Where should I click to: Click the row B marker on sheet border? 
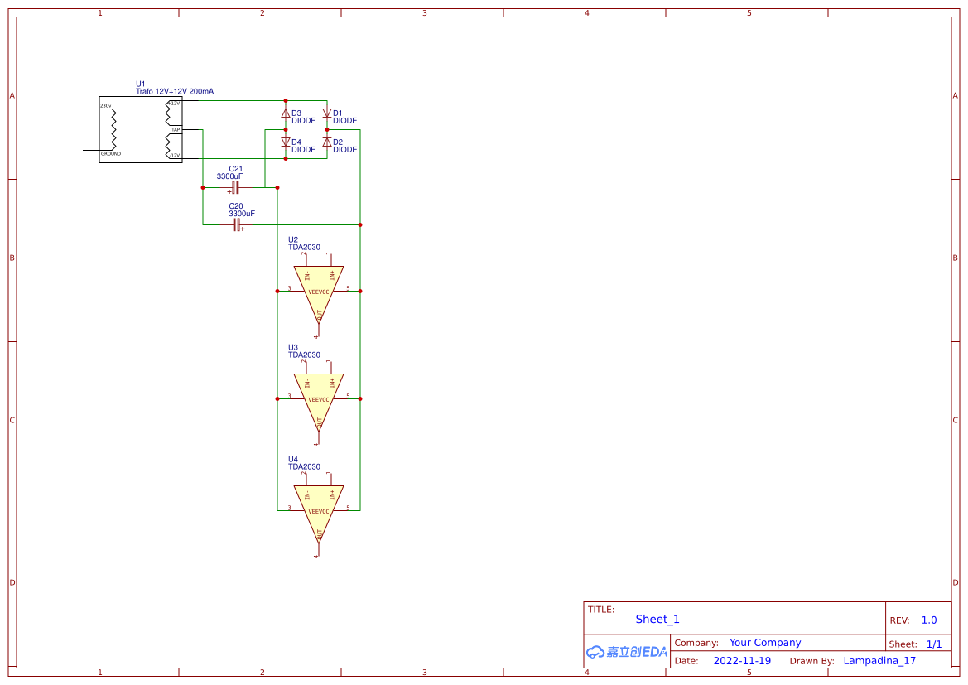[12, 258]
